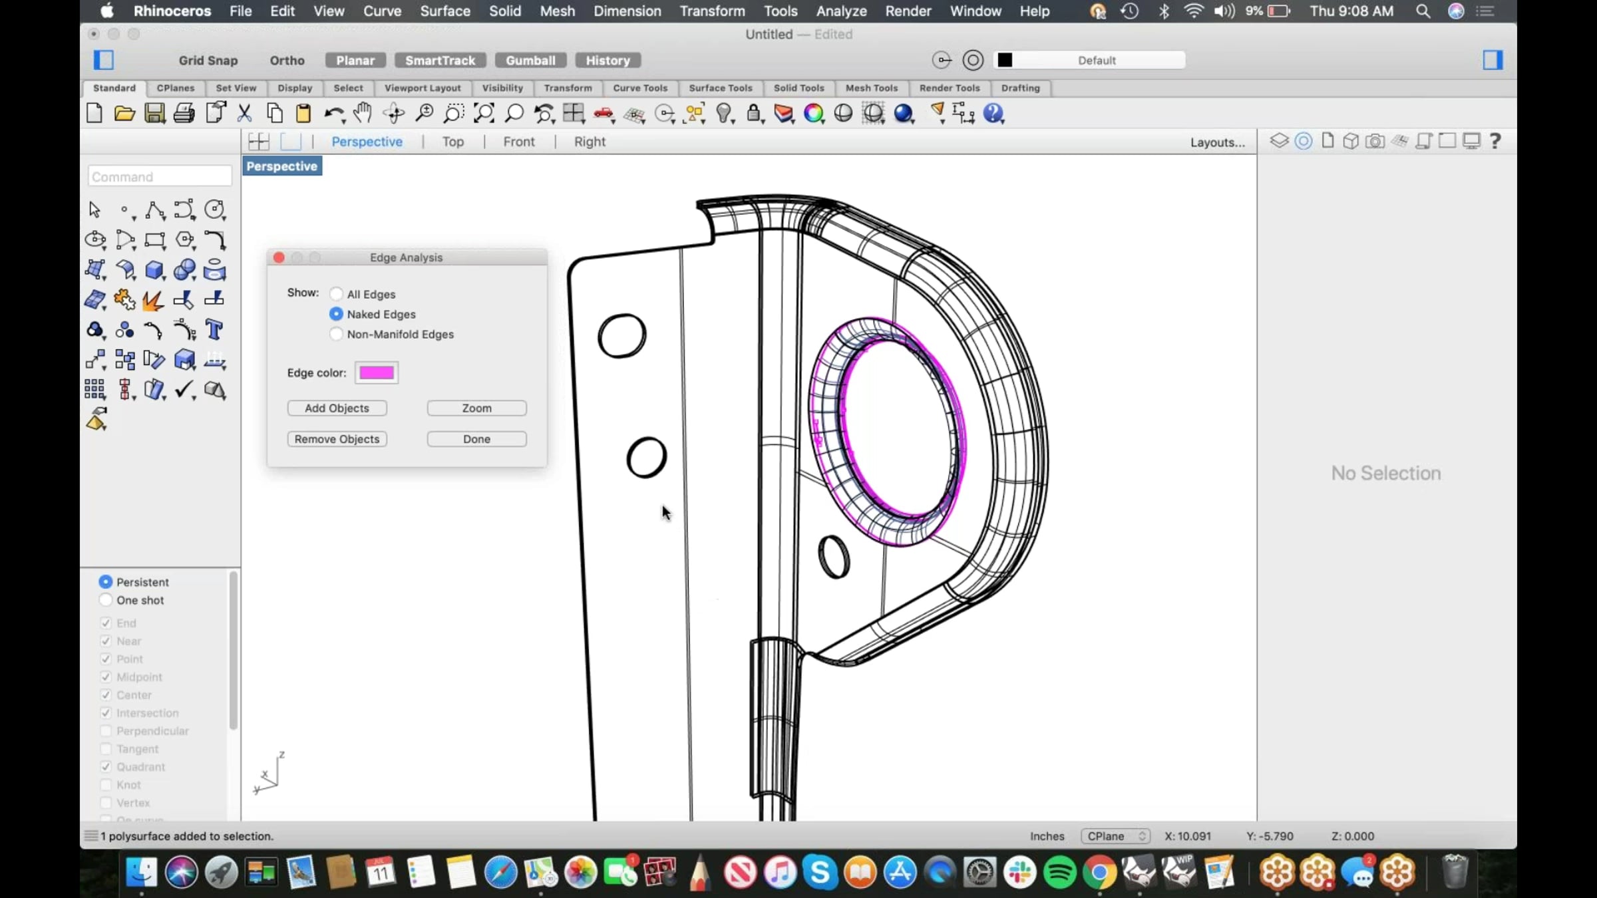Viewport: 1597px width, 898px height.
Task: Click the blue render sphere icon
Action: [903, 114]
